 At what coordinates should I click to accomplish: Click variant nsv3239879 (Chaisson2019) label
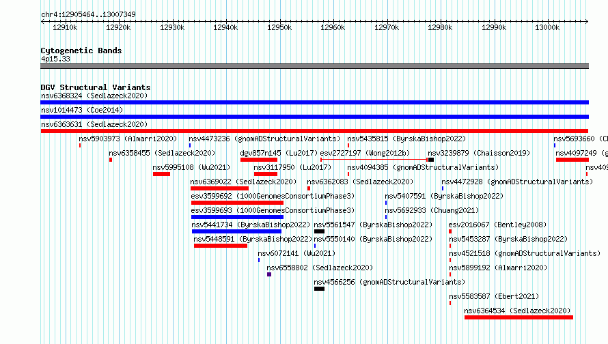479,153
